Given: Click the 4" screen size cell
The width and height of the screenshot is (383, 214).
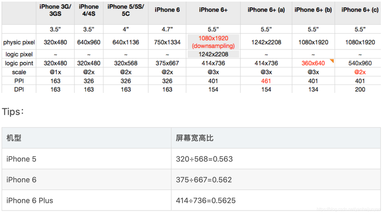Looking at the screenshot, I should (126, 29).
